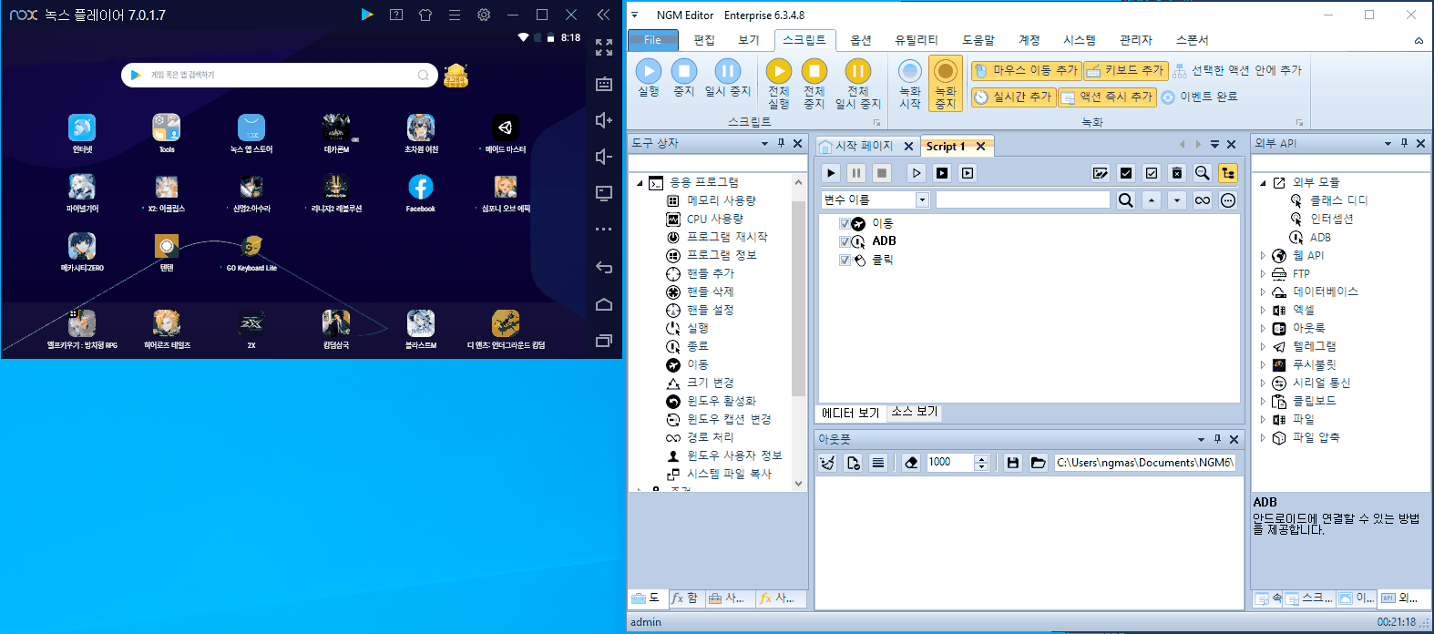Select 윈도우 활성화 in the toolbox tree

point(721,401)
